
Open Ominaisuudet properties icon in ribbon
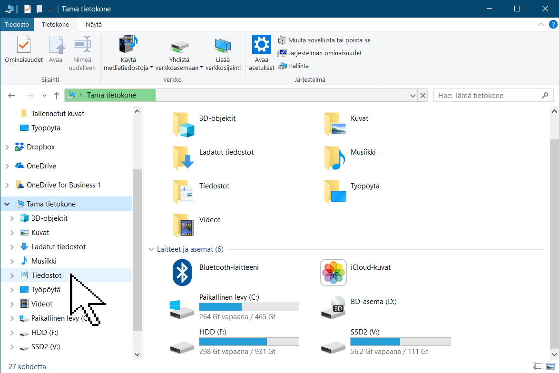pyautogui.click(x=23, y=46)
